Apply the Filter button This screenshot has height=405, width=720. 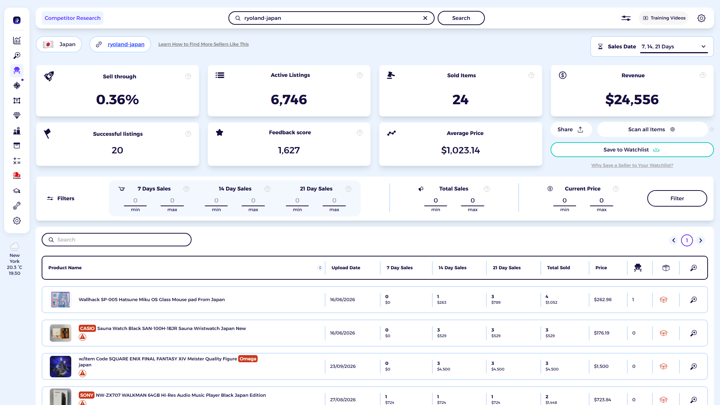coord(677,198)
